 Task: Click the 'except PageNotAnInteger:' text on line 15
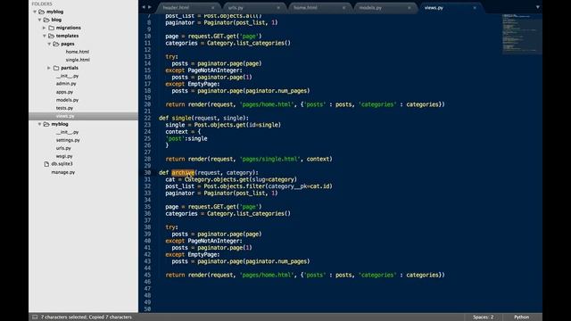203,70
